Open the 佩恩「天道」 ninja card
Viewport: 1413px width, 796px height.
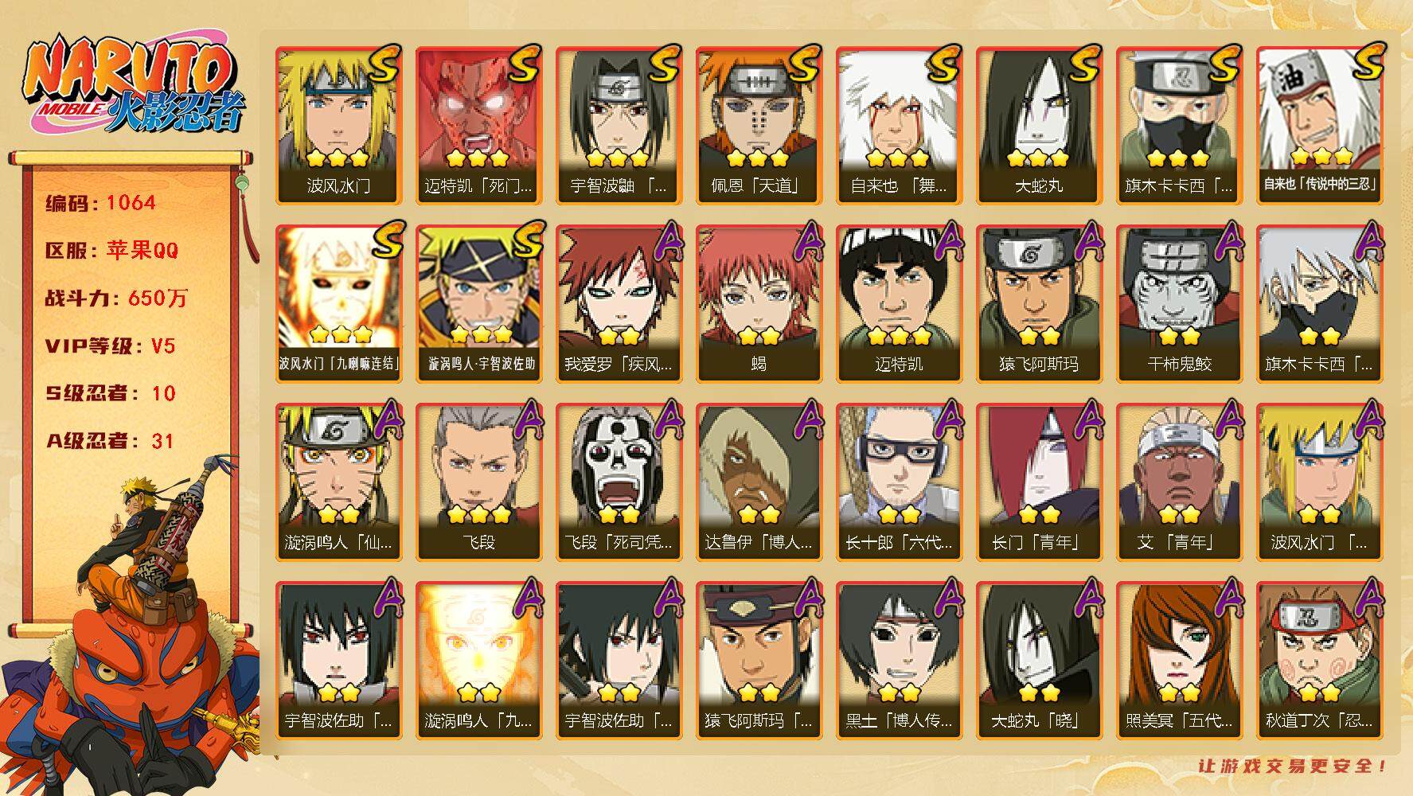(759, 125)
